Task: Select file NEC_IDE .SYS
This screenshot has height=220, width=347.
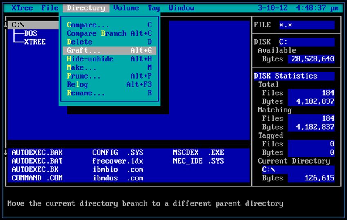Action: (x=198, y=161)
